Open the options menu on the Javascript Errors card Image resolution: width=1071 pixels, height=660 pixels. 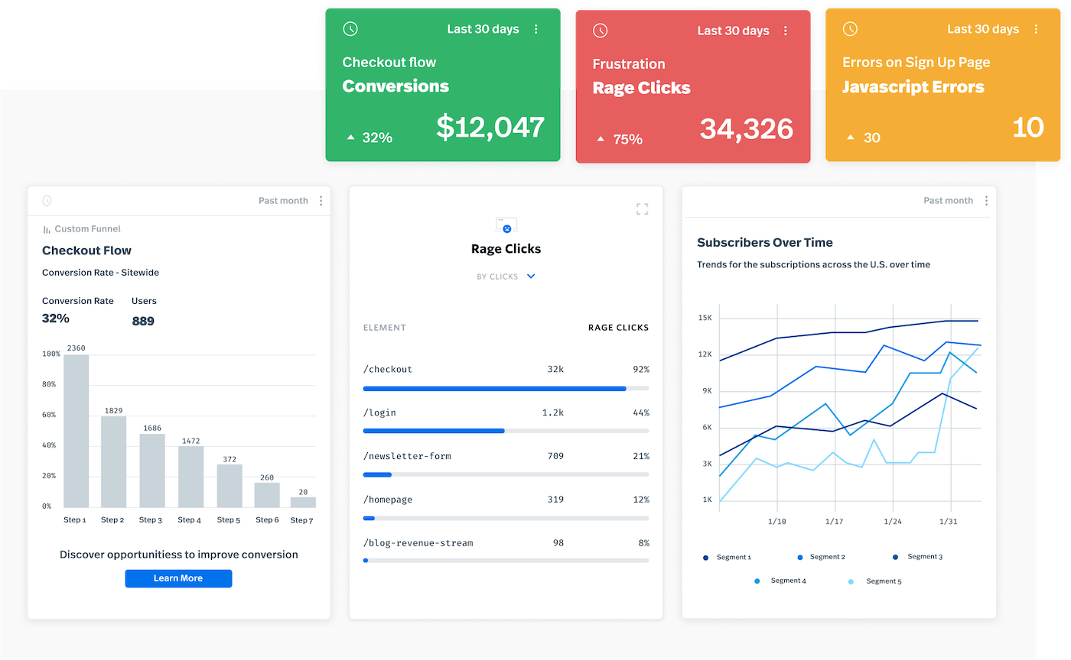(1037, 28)
